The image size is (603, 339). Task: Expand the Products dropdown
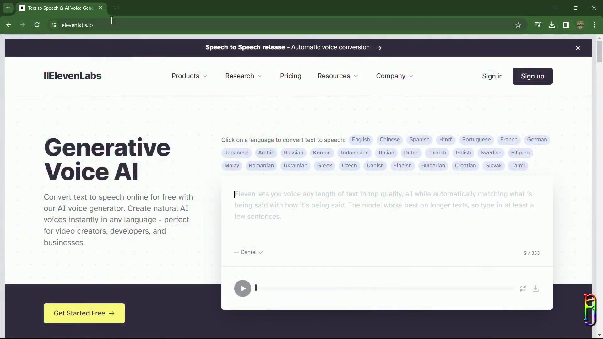[x=189, y=76]
